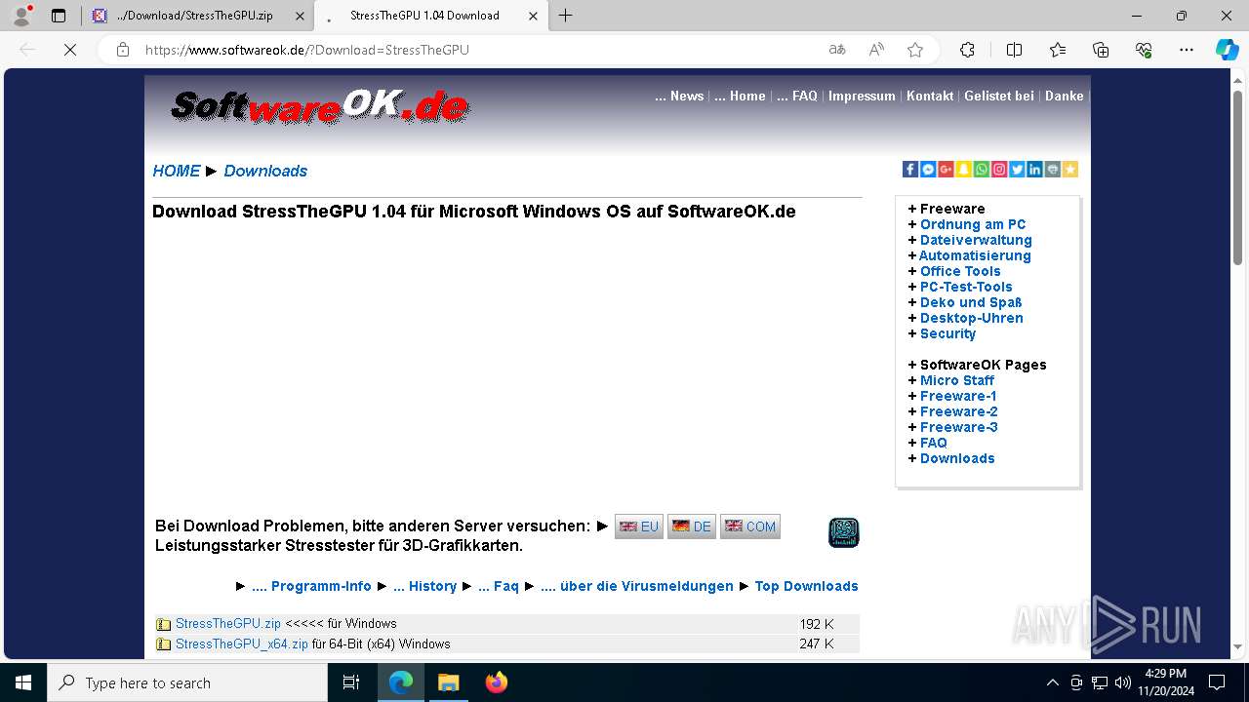Open über die Virusmeldungen link
The width and height of the screenshot is (1249, 702).
point(637,586)
